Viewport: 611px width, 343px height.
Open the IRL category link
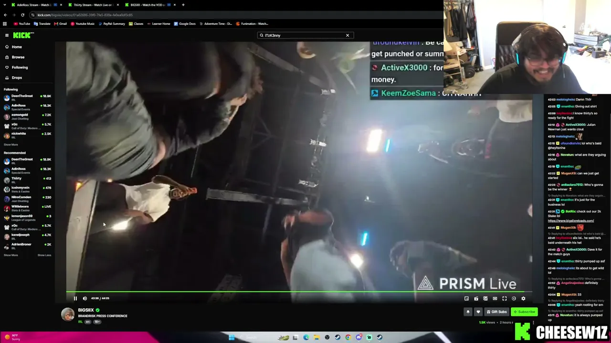pyautogui.click(x=81, y=322)
